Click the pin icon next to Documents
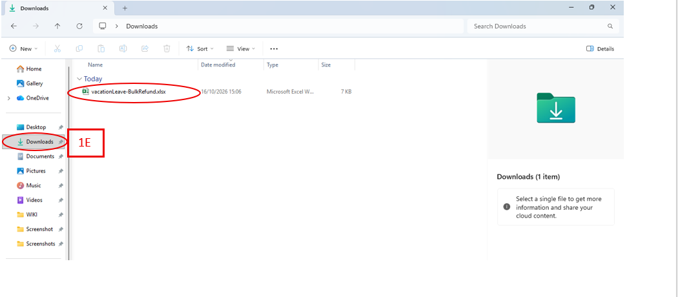 [x=61, y=156]
